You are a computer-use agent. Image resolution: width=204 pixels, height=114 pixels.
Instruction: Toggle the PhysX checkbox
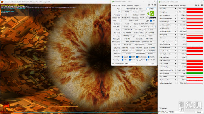click(x=140, y=60)
